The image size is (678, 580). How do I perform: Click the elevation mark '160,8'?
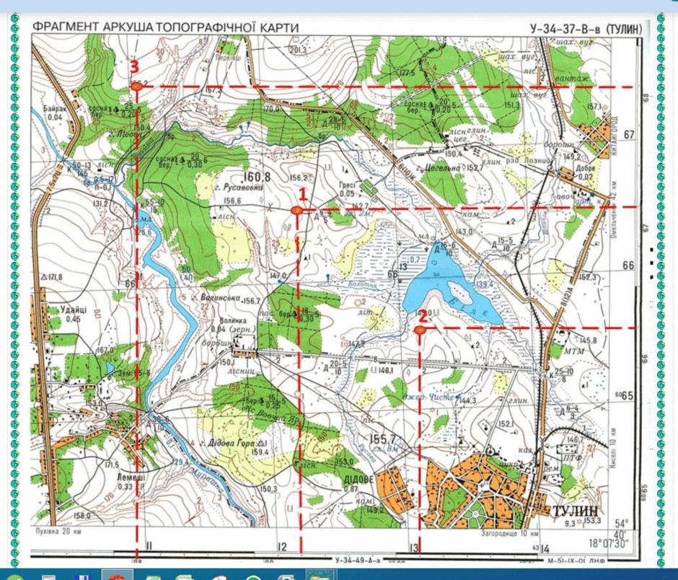tap(256, 177)
